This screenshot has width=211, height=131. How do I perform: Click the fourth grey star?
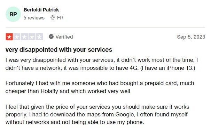(32, 37)
